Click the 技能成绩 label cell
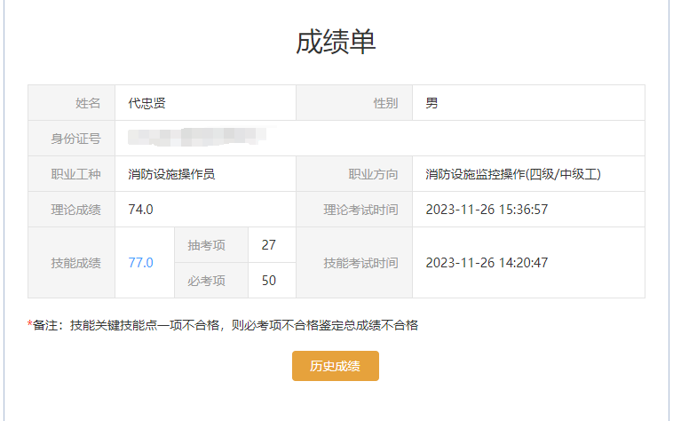This screenshot has width=673, height=421. coord(72,263)
